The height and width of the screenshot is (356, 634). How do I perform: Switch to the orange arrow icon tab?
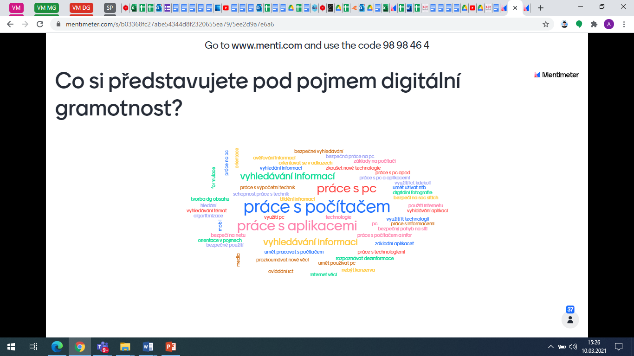354,8
